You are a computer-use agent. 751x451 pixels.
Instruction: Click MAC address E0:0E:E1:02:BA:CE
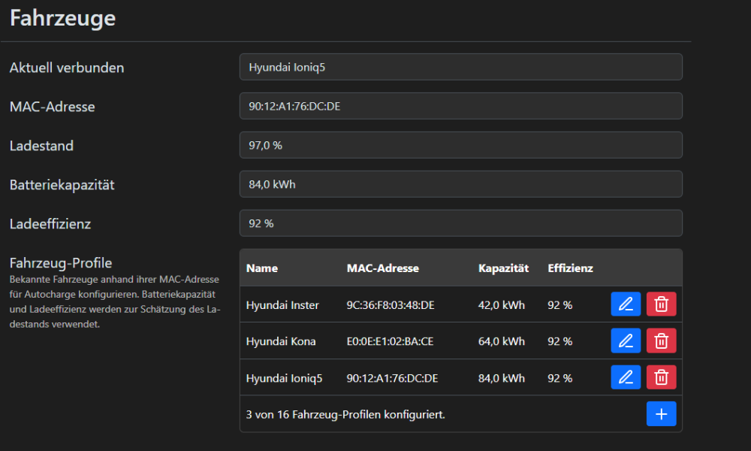tap(390, 342)
